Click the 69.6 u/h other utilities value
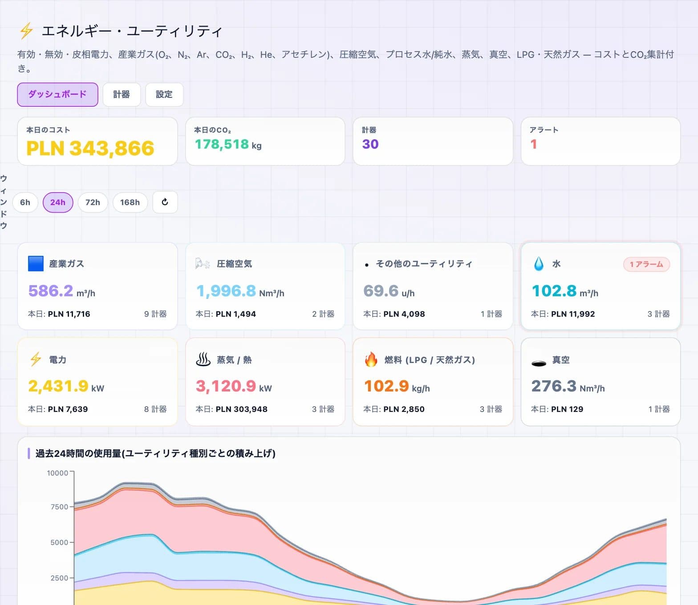This screenshot has width=698, height=605. [x=389, y=291]
